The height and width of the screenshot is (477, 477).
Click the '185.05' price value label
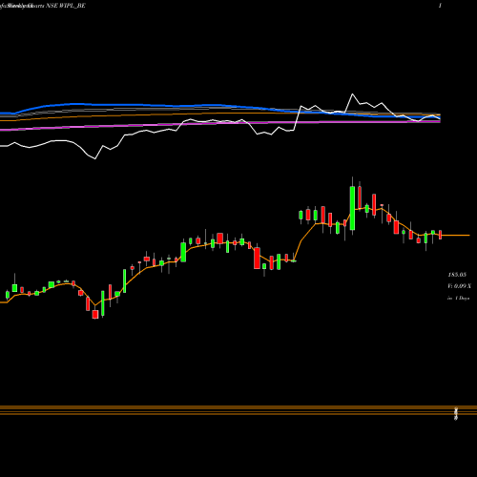pyautogui.click(x=457, y=275)
